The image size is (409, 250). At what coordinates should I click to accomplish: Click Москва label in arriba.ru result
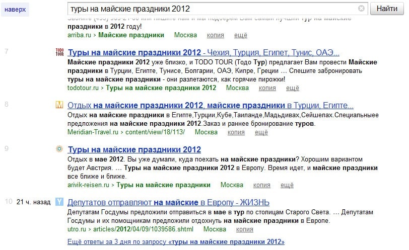185,35
